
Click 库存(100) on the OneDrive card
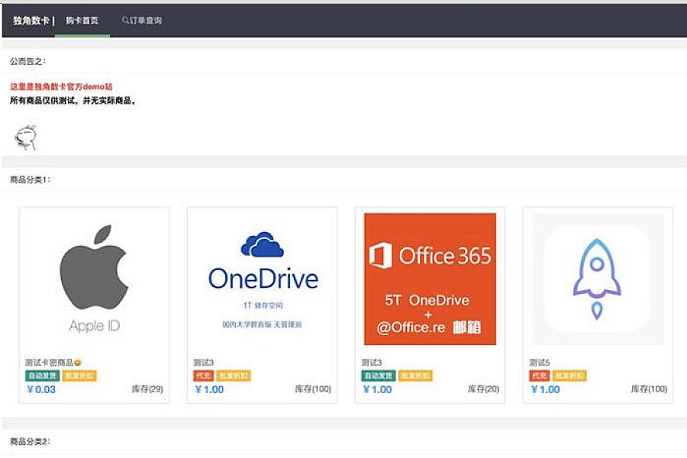tap(313, 389)
